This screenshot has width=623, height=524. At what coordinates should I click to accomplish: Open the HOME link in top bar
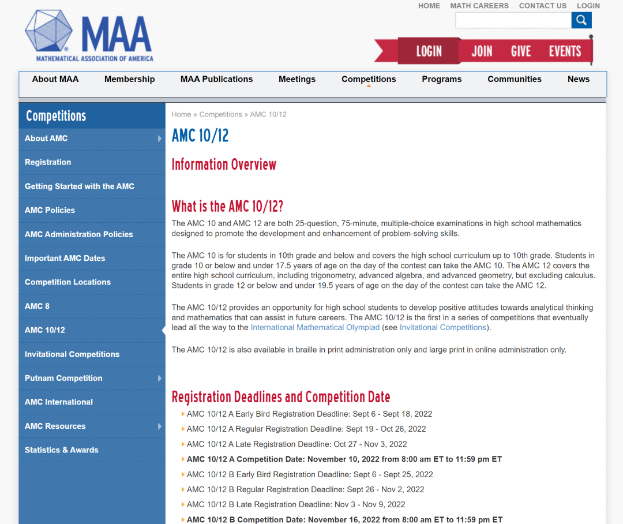429,6
